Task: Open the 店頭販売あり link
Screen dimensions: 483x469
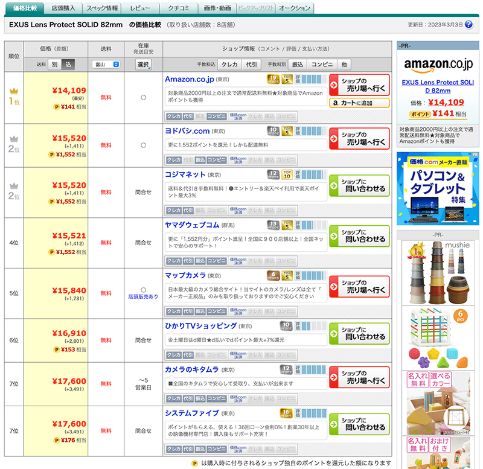Action: [x=143, y=296]
